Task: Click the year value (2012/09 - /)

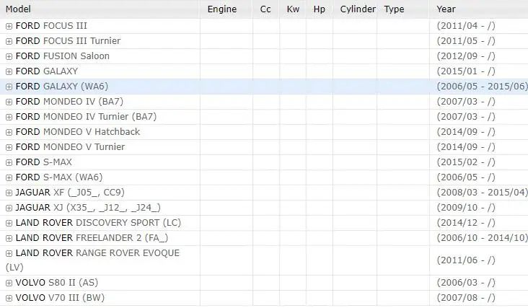Action: click(x=466, y=56)
